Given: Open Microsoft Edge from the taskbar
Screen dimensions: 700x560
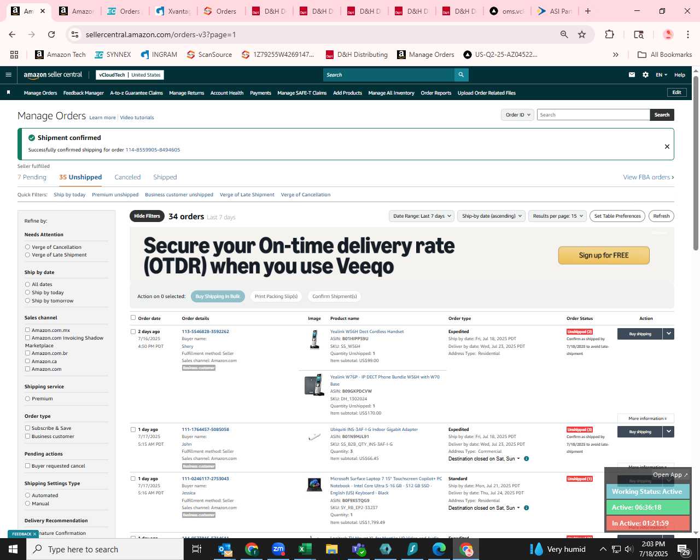Looking at the screenshot, I should coord(439,549).
